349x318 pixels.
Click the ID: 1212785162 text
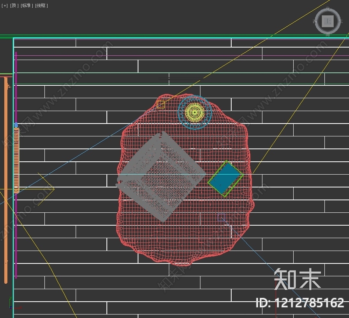pyautogui.click(x=299, y=302)
